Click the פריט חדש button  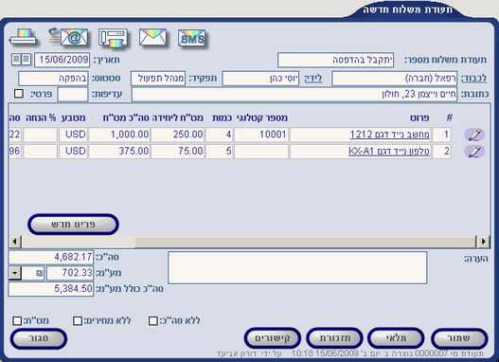(x=73, y=225)
